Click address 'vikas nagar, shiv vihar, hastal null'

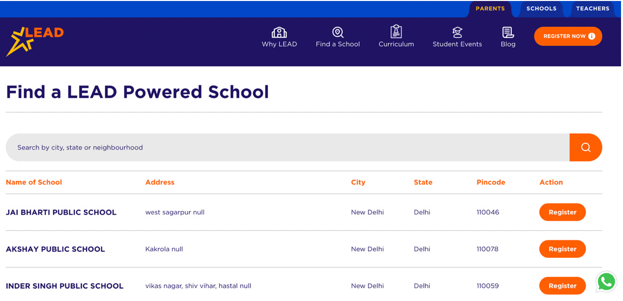[x=198, y=286]
